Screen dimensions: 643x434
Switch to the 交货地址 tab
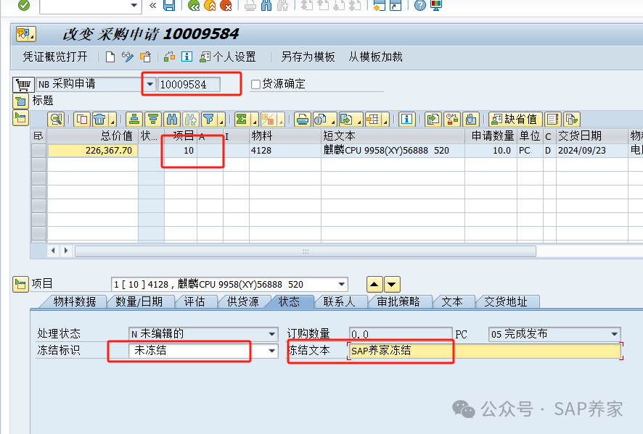click(506, 301)
